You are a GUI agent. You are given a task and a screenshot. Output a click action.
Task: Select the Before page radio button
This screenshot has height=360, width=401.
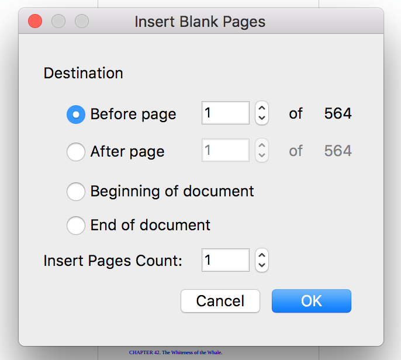(x=76, y=115)
